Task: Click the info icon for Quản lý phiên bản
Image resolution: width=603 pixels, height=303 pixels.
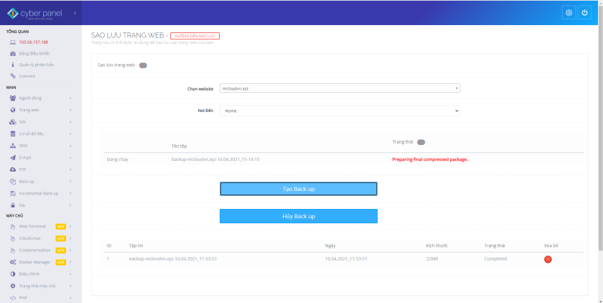Action: (13, 65)
